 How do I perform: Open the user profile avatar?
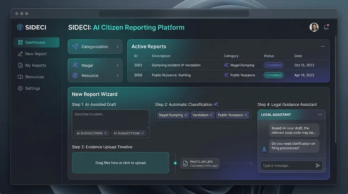(314, 27)
